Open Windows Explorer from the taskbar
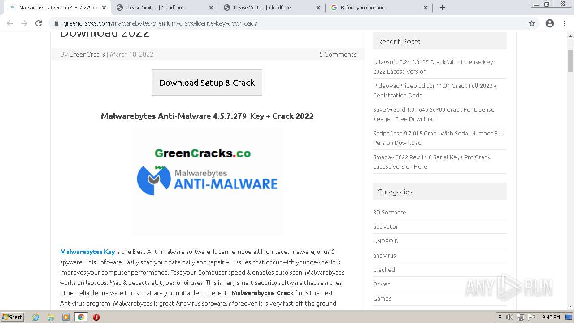 [51, 317]
